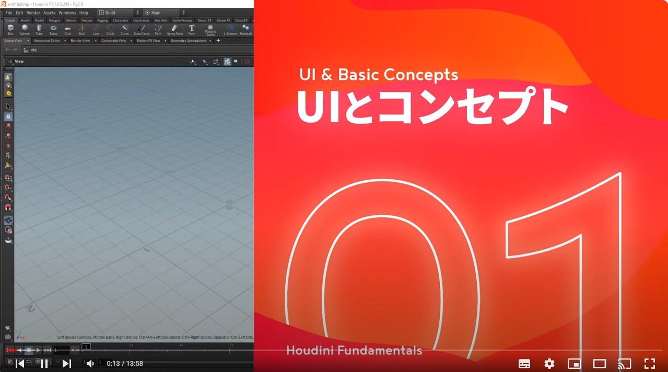668x372 pixels.
Task: Open the Main radial menu dropdown
Action: coord(165,13)
